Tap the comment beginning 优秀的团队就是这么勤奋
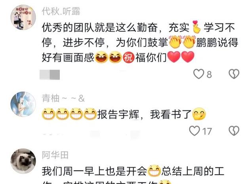The height and width of the screenshot is (184, 252). pyautogui.click(x=140, y=42)
